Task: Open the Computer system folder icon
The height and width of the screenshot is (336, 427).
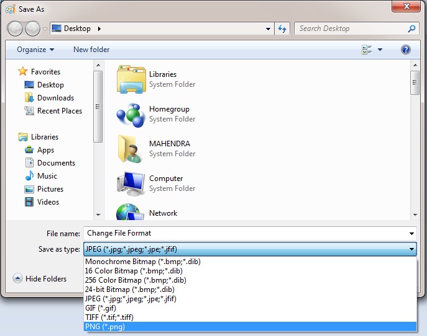Action: click(131, 183)
